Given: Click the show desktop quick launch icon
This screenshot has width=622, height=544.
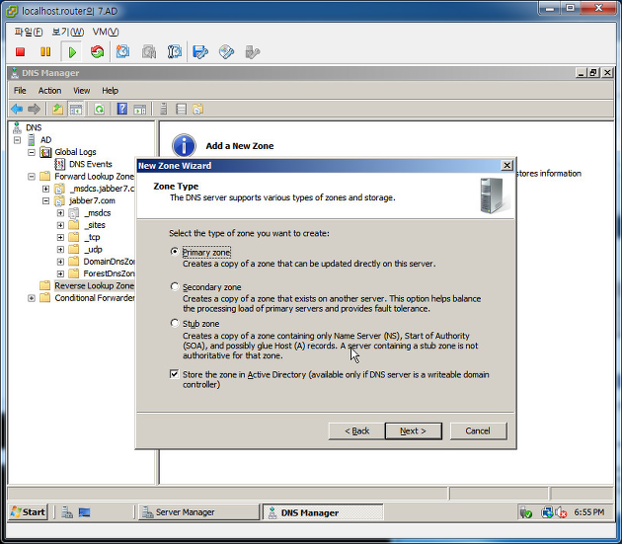Looking at the screenshot, I should 84,512.
